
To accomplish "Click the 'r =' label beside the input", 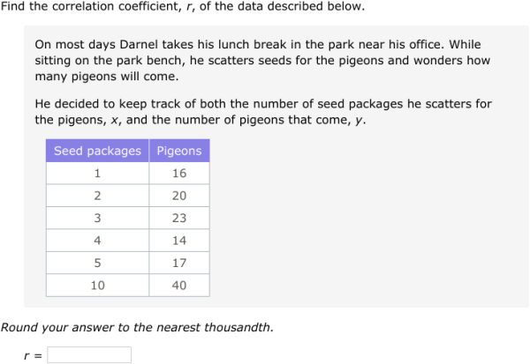I will 33,355.
